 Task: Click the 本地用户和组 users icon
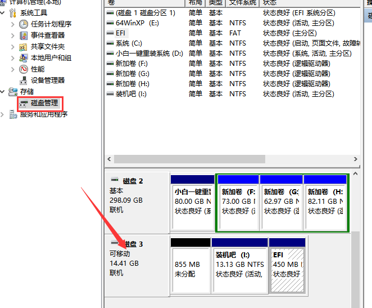24,58
